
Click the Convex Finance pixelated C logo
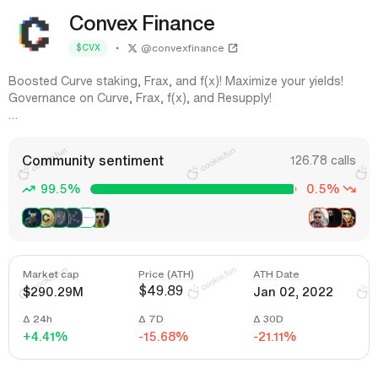coord(35,34)
